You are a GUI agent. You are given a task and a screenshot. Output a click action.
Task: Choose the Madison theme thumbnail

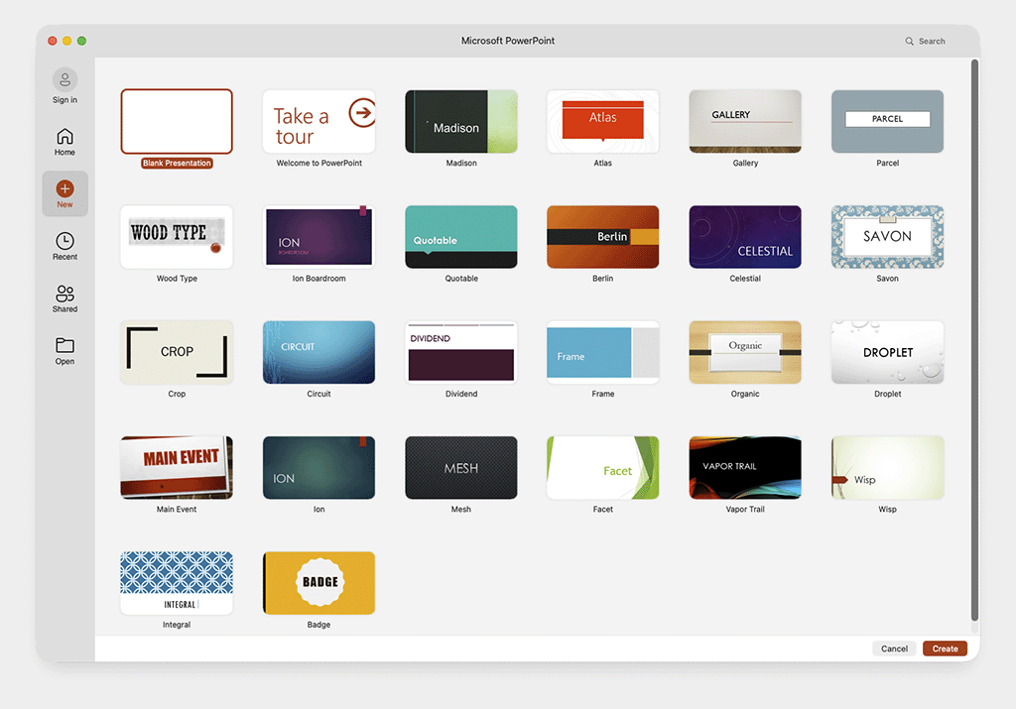click(460, 121)
